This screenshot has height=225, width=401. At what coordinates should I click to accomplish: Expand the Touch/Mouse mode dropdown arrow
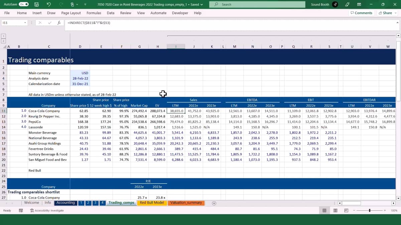tap(78, 4)
